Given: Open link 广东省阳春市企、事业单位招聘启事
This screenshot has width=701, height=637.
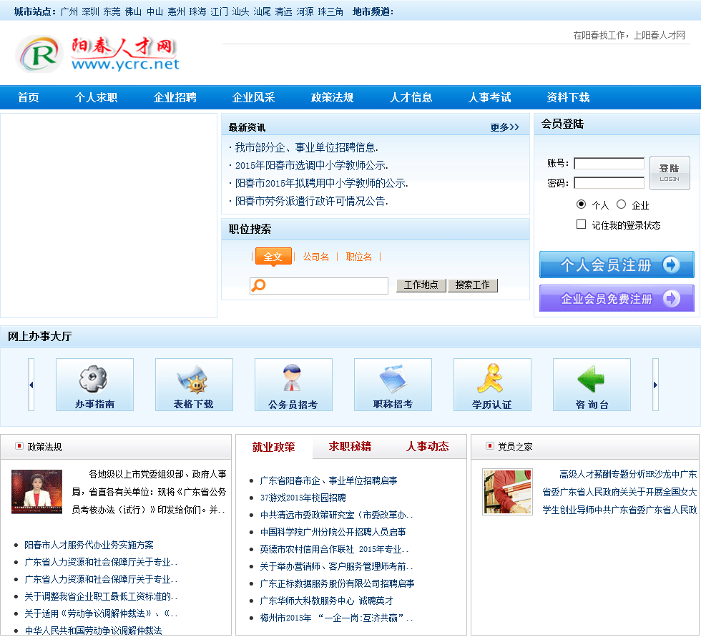Looking at the screenshot, I should [328, 480].
